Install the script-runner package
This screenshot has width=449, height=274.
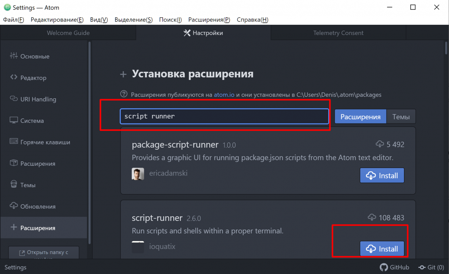(382, 249)
